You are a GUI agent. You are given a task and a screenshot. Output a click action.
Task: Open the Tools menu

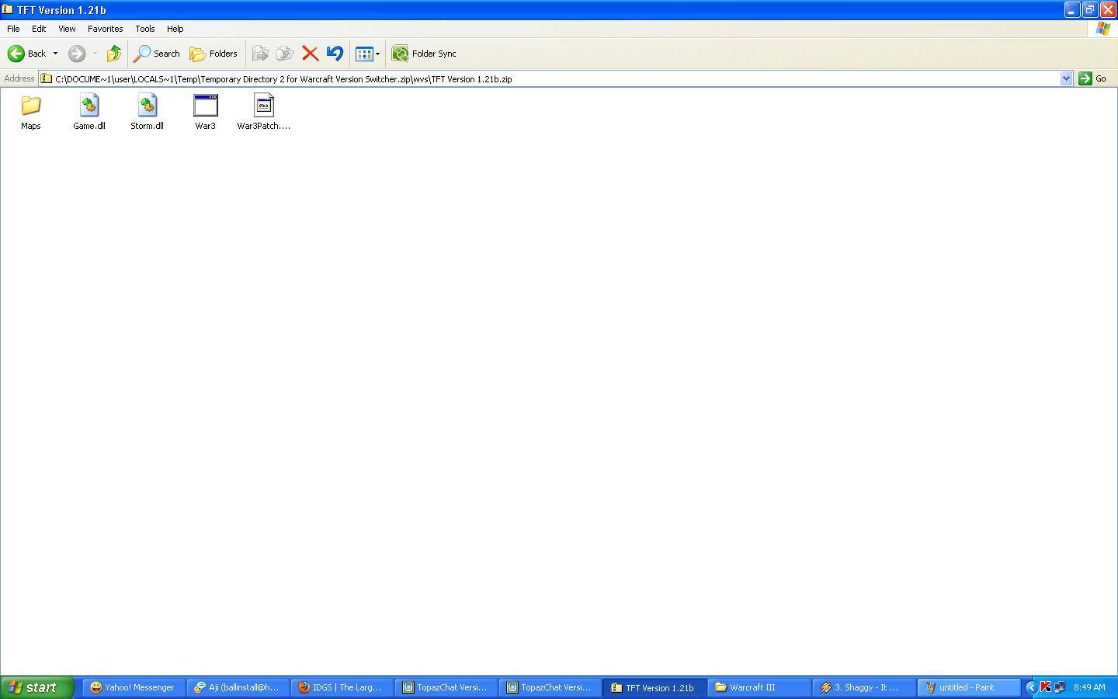(x=145, y=29)
